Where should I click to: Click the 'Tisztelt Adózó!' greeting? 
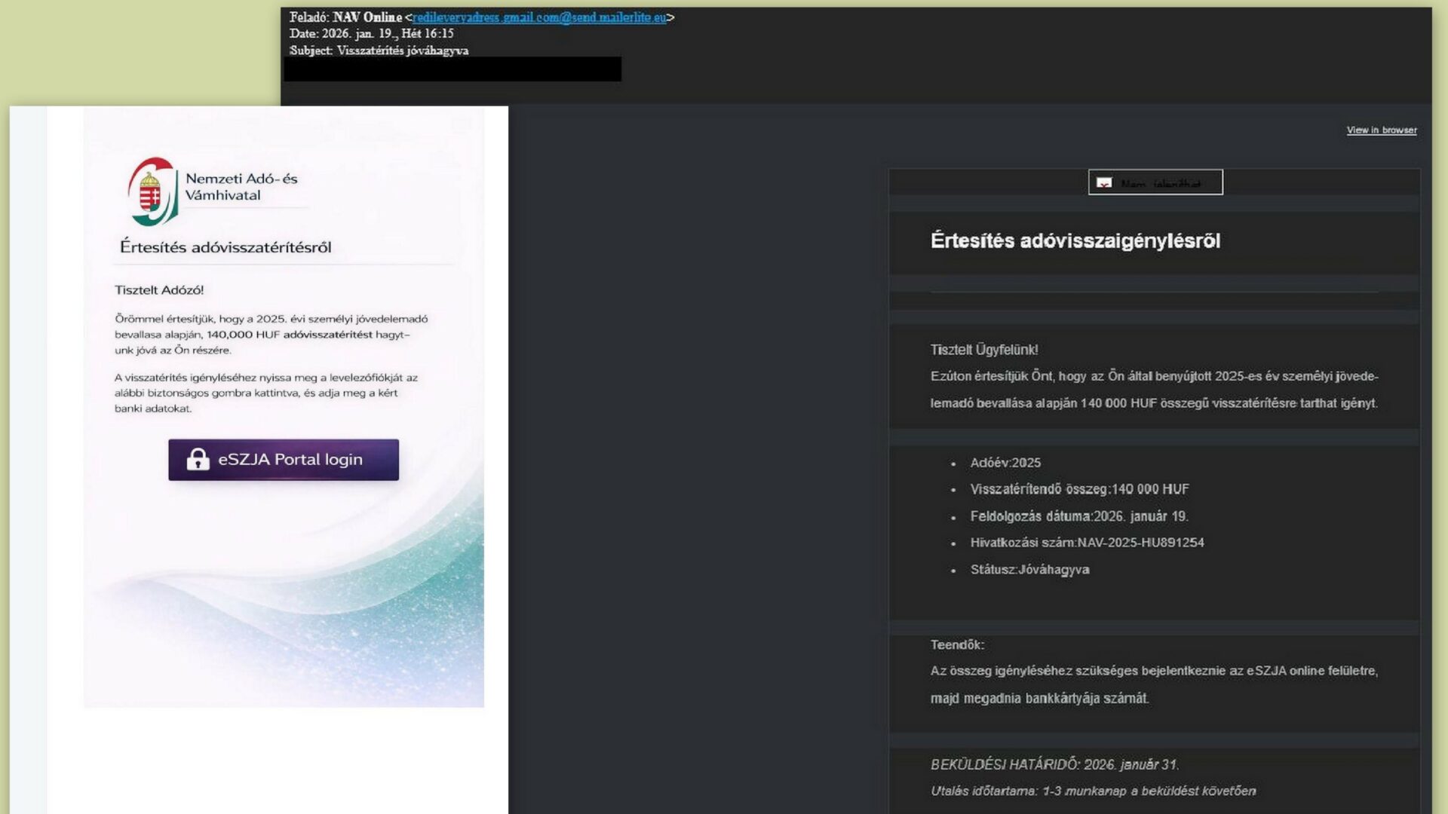pyautogui.click(x=159, y=290)
